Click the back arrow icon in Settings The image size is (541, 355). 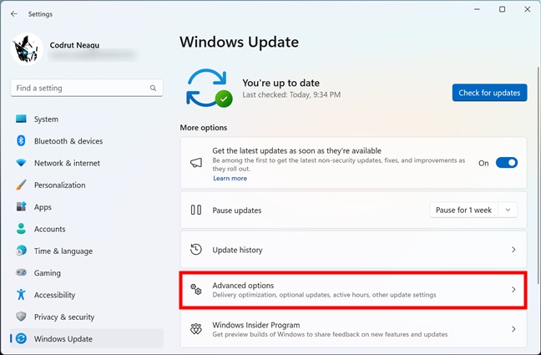pos(14,14)
